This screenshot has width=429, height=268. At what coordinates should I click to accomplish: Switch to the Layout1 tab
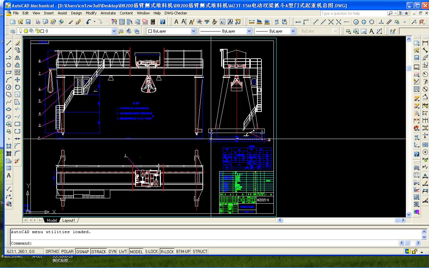69,220
